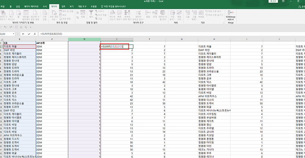Click the What-If Analysis (가상 분석) icon
Viewport: 305px width, 158px height.
[172, 13]
